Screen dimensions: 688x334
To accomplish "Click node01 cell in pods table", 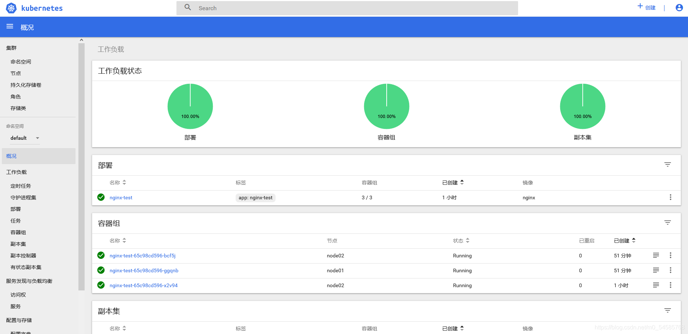I will 335,270.
